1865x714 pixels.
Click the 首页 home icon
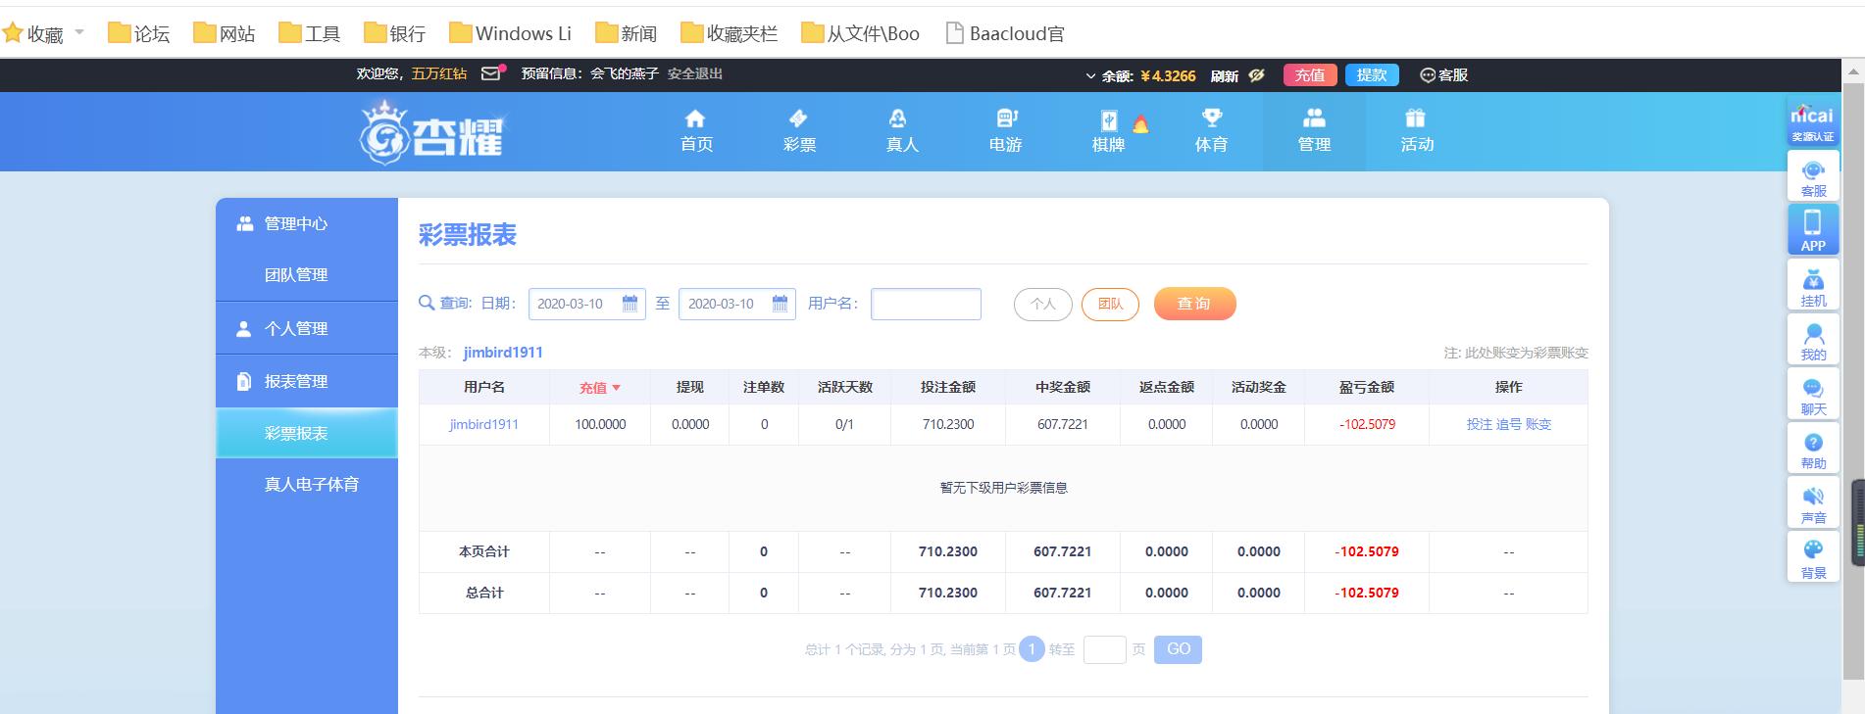pos(695,119)
